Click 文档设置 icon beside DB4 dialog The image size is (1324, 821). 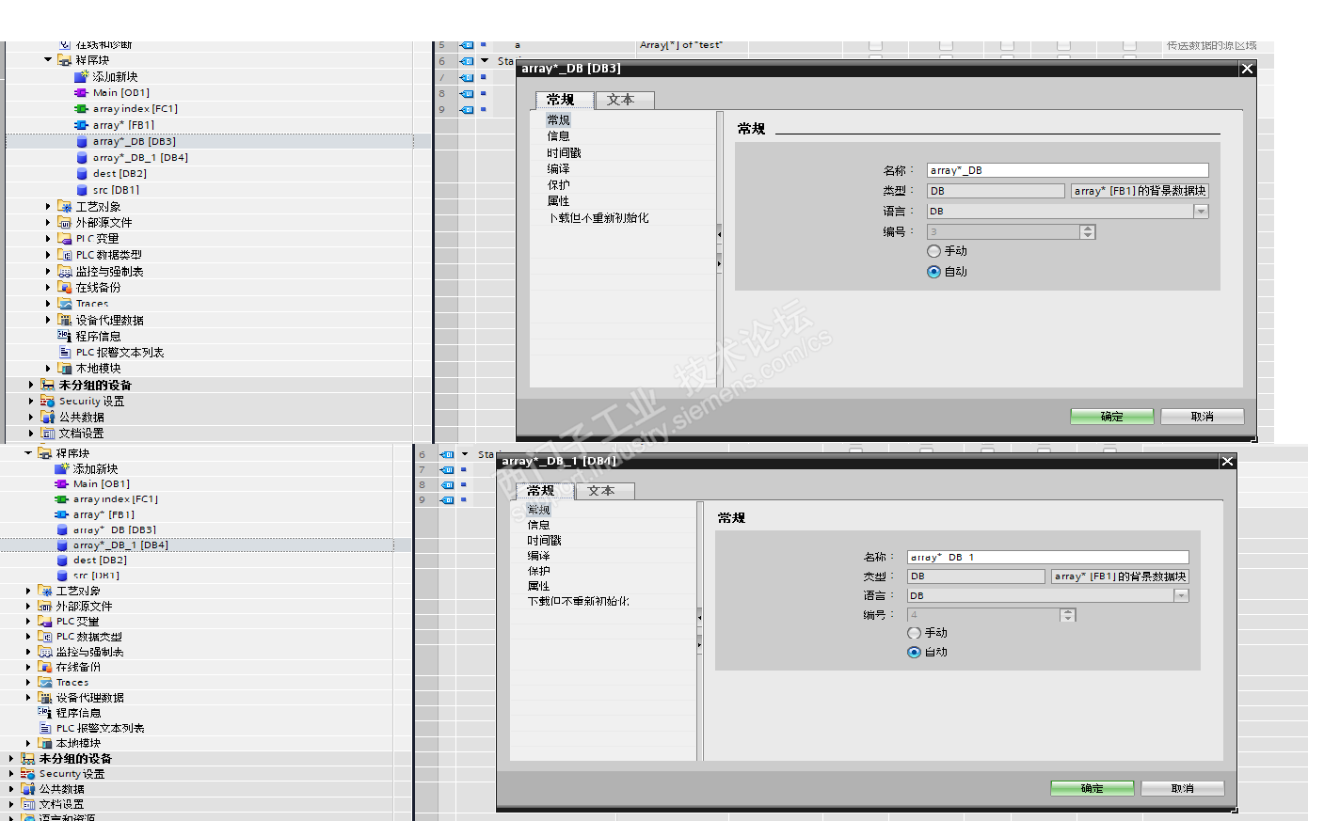click(x=27, y=803)
